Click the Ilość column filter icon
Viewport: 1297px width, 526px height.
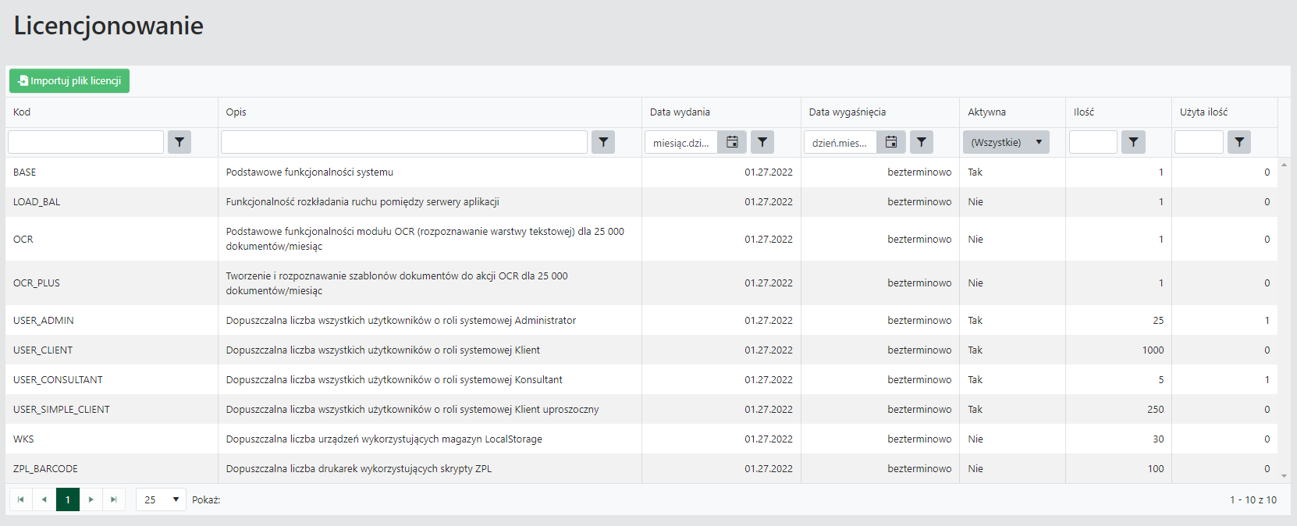[1133, 142]
